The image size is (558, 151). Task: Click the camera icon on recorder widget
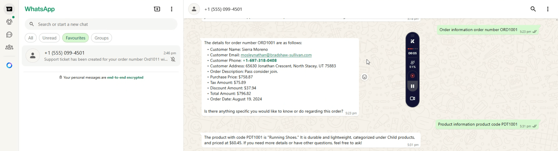pyautogui.click(x=412, y=98)
